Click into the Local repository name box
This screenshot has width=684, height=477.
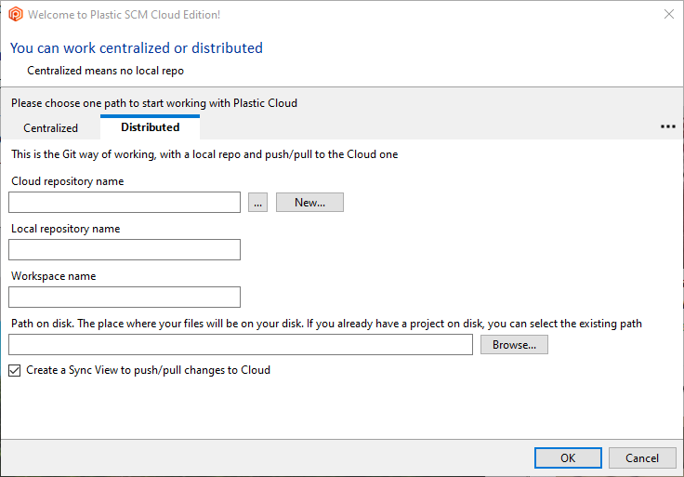coord(125,249)
